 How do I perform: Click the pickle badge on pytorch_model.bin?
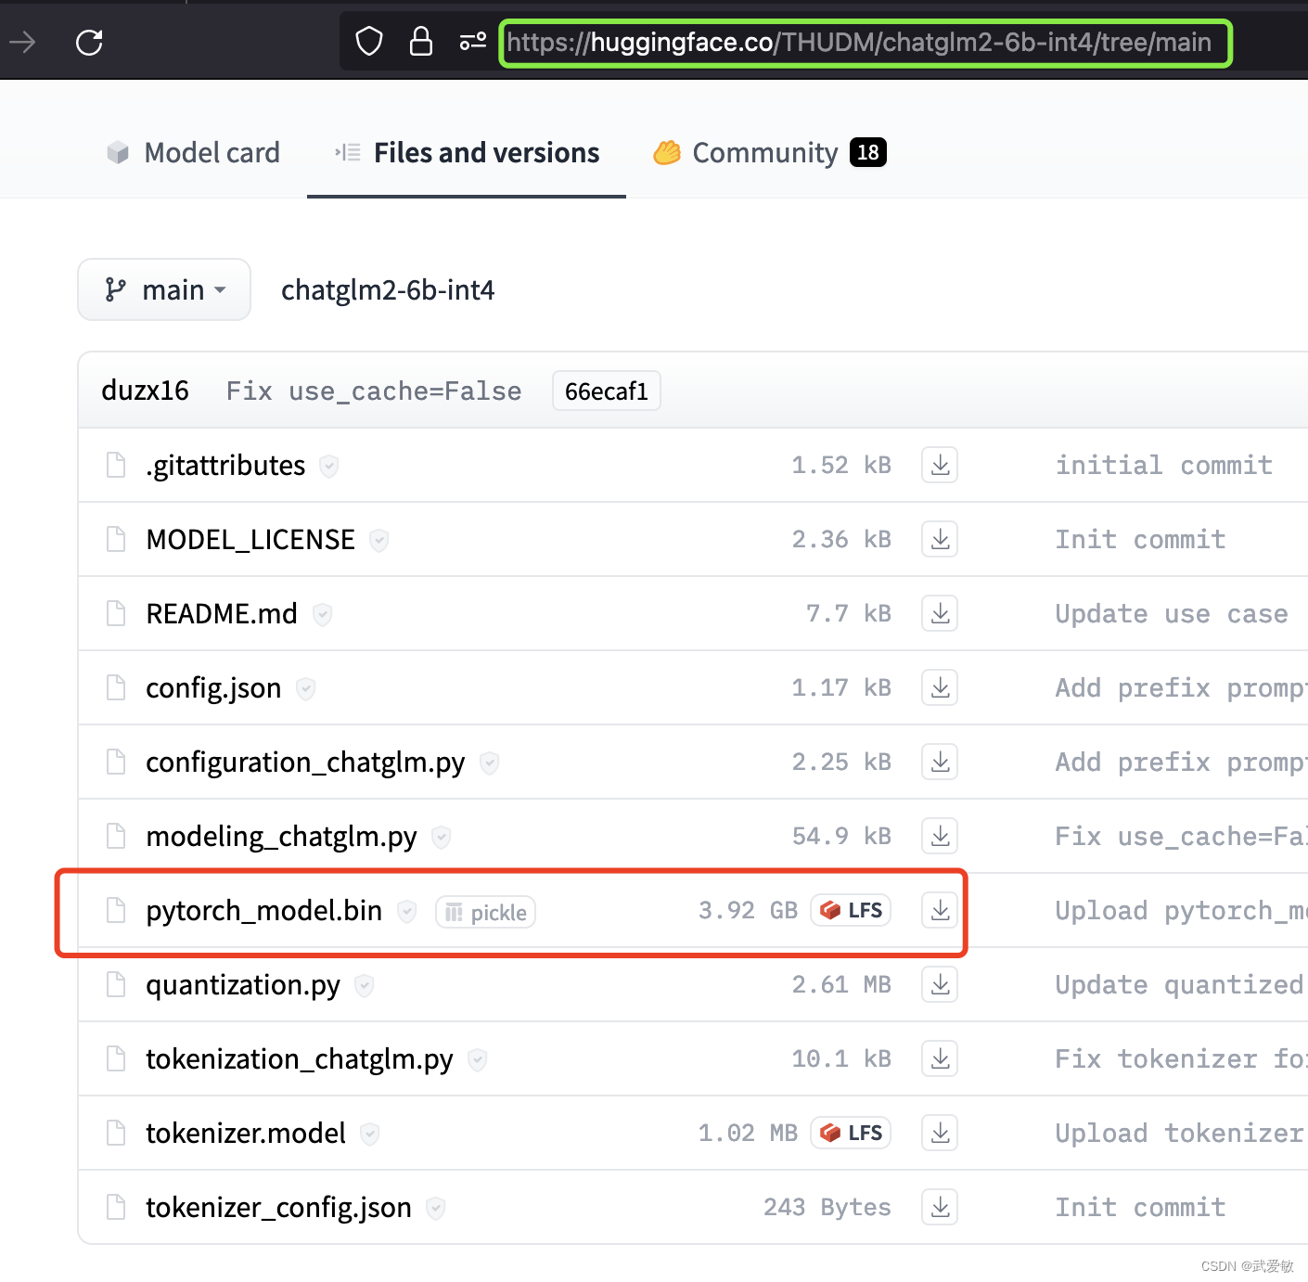484,912
